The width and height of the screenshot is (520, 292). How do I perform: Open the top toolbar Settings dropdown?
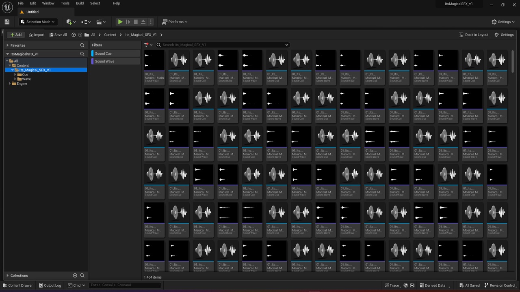click(503, 22)
